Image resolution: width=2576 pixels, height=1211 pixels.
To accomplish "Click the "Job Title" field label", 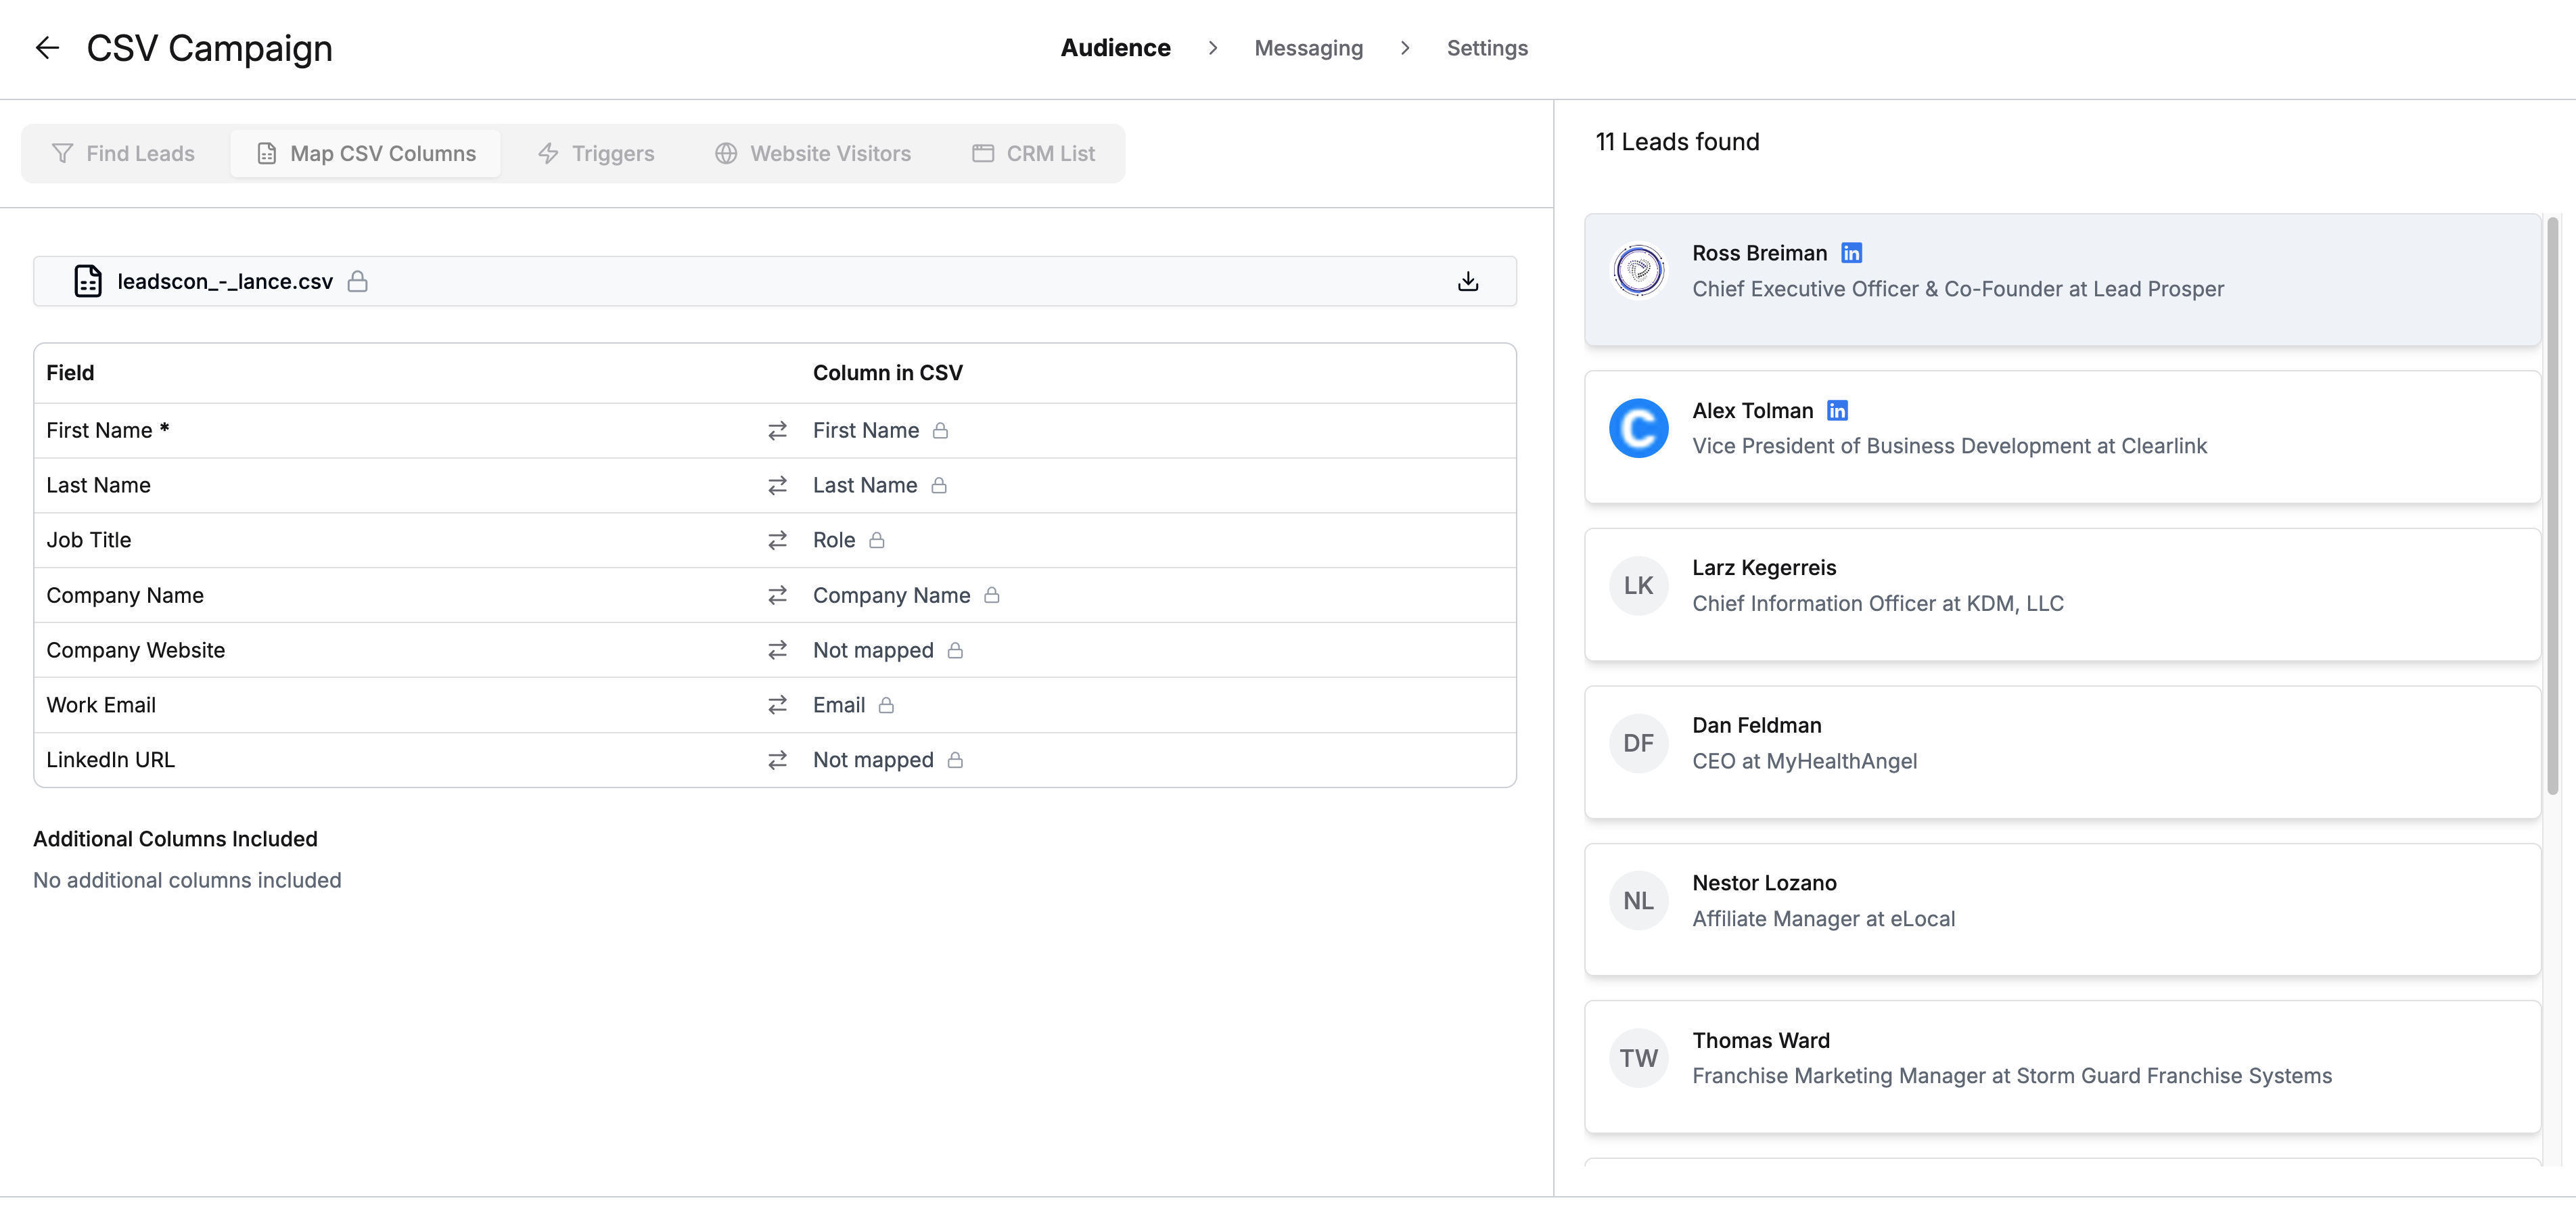I will [88, 541].
